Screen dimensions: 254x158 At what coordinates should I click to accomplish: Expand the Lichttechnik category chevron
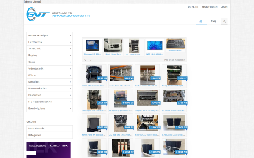coord(70,42)
